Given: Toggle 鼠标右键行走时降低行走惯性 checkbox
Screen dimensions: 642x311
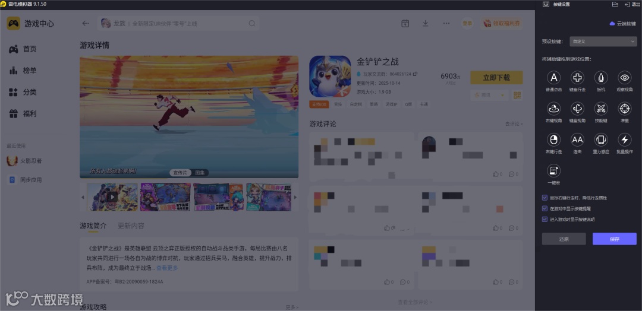Looking at the screenshot, I should point(545,198).
